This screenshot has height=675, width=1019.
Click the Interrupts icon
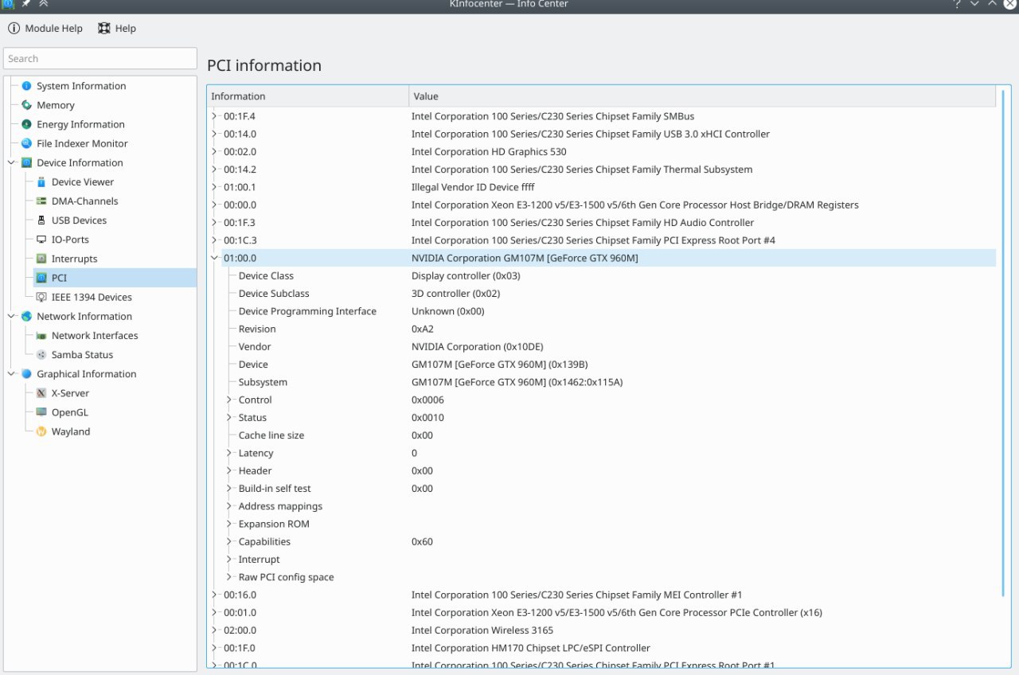tap(41, 259)
